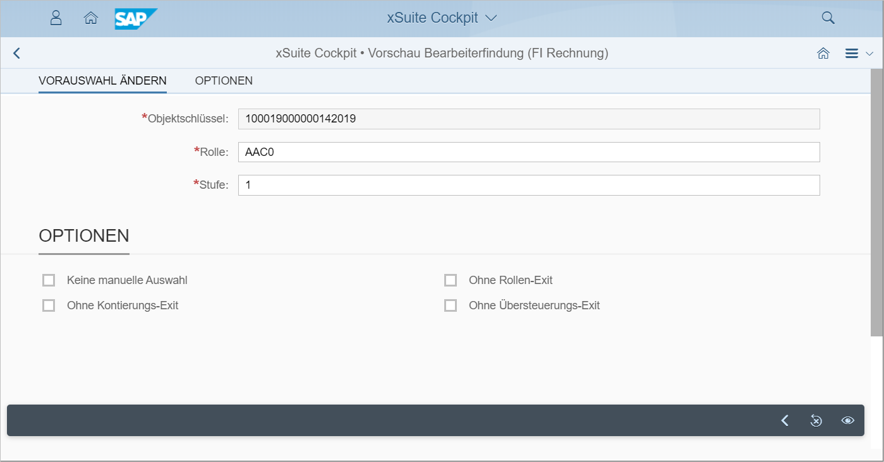The image size is (884, 462).
Task: Enable Keine manuelle Auswahl checkbox
Action: [x=49, y=280]
